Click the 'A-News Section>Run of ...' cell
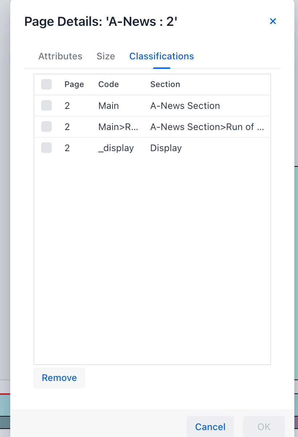This screenshot has width=298, height=437. [207, 127]
